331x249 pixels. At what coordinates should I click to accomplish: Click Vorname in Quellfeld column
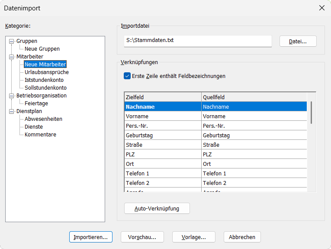(x=254, y=116)
